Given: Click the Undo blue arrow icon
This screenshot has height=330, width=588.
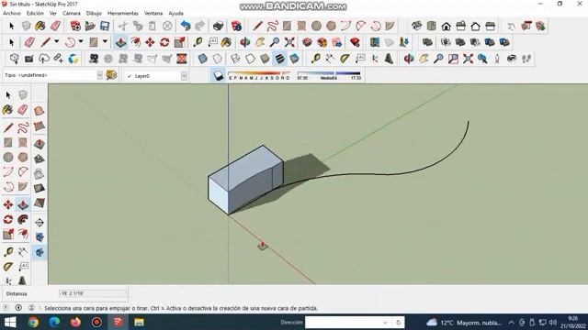Looking at the screenshot, I should (186, 26).
